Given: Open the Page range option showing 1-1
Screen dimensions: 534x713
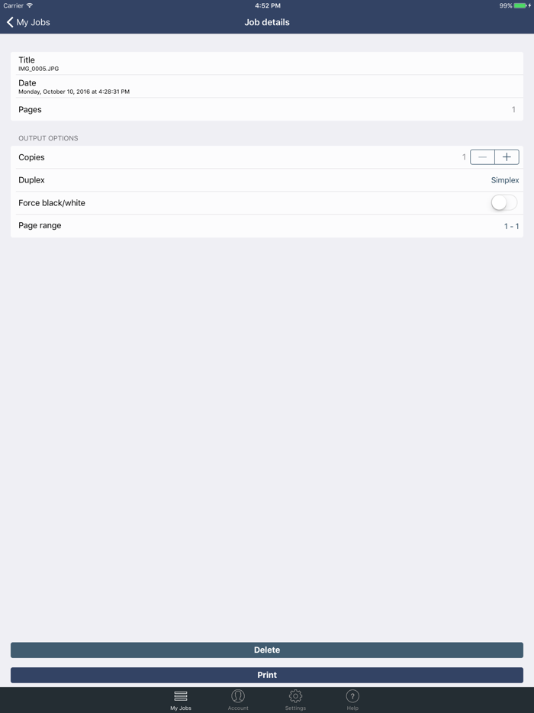Looking at the screenshot, I should pos(267,225).
